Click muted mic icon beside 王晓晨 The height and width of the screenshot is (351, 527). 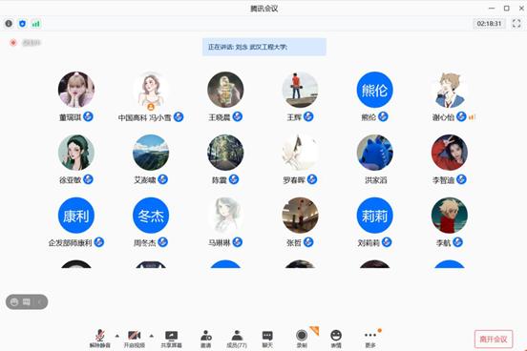coord(238,116)
